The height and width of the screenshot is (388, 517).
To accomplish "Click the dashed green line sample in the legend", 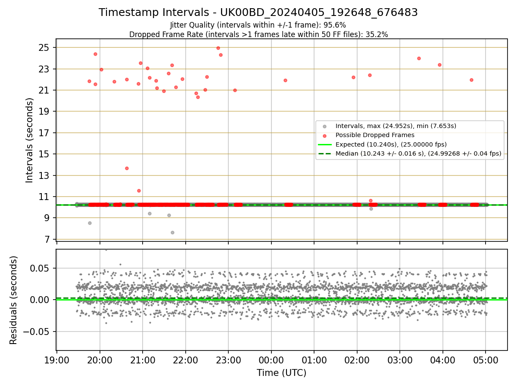I will [325, 153].
